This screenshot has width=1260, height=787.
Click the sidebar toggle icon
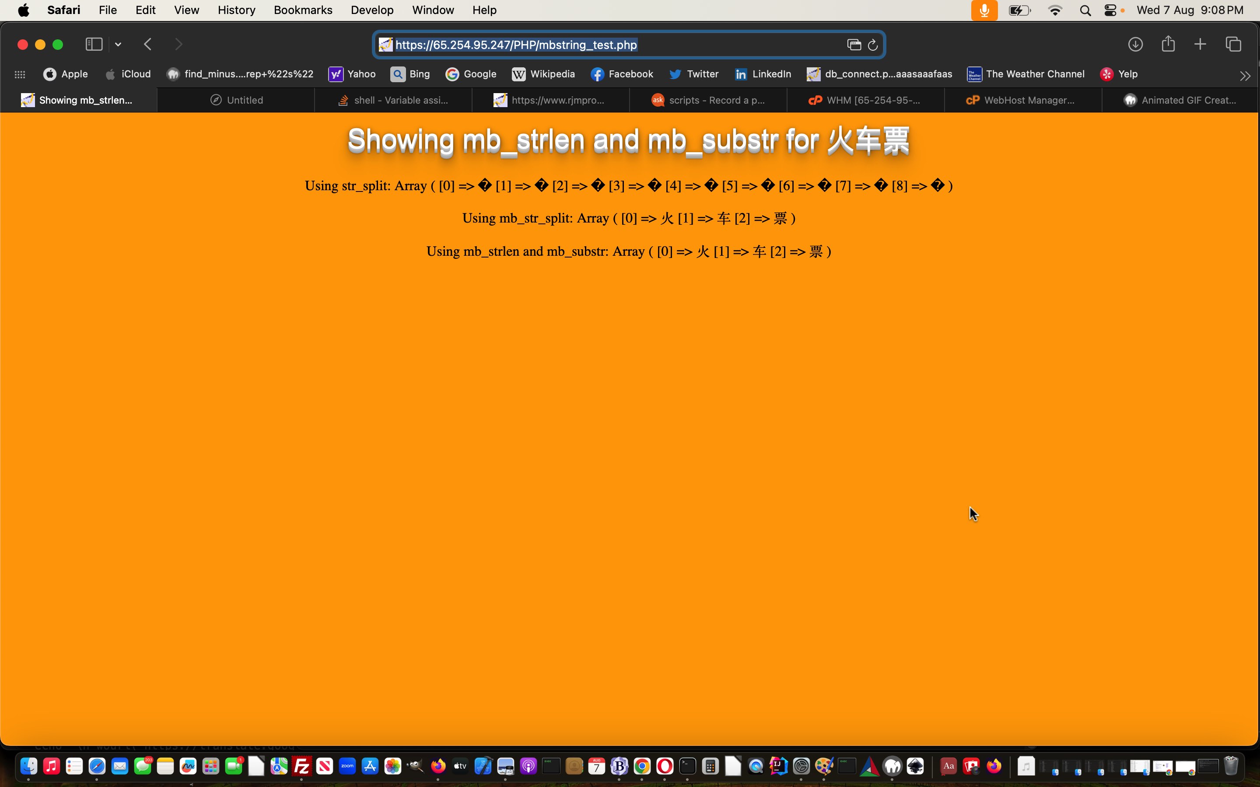[94, 44]
